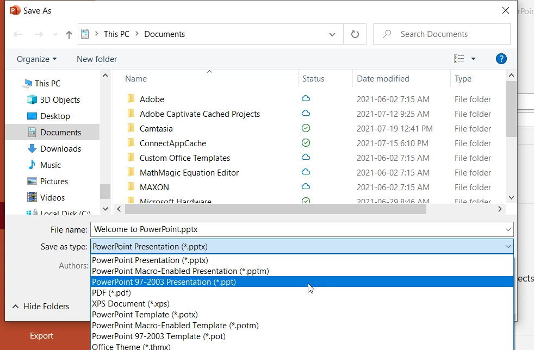Image resolution: width=534 pixels, height=350 pixels.
Task: Click the Search Documents field
Action: pos(442,34)
